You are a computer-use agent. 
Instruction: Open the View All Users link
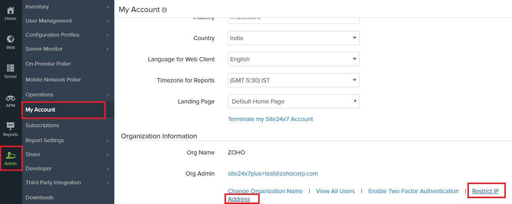click(x=335, y=191)
